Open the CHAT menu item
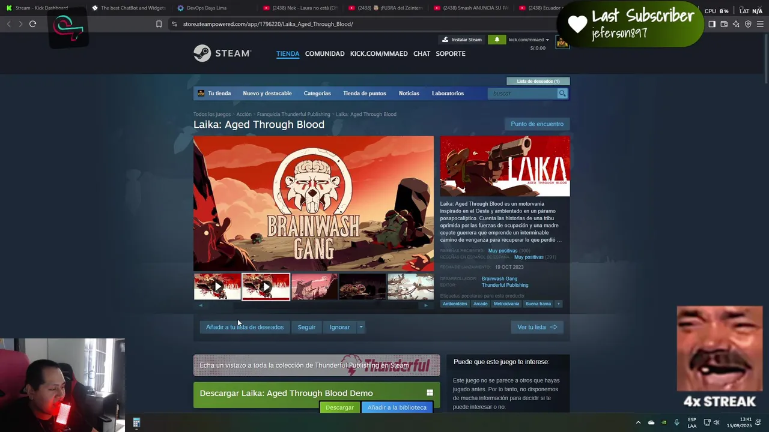Image resolution: width=769 pixels, height=432 pixels. click(x=422, y=53)
